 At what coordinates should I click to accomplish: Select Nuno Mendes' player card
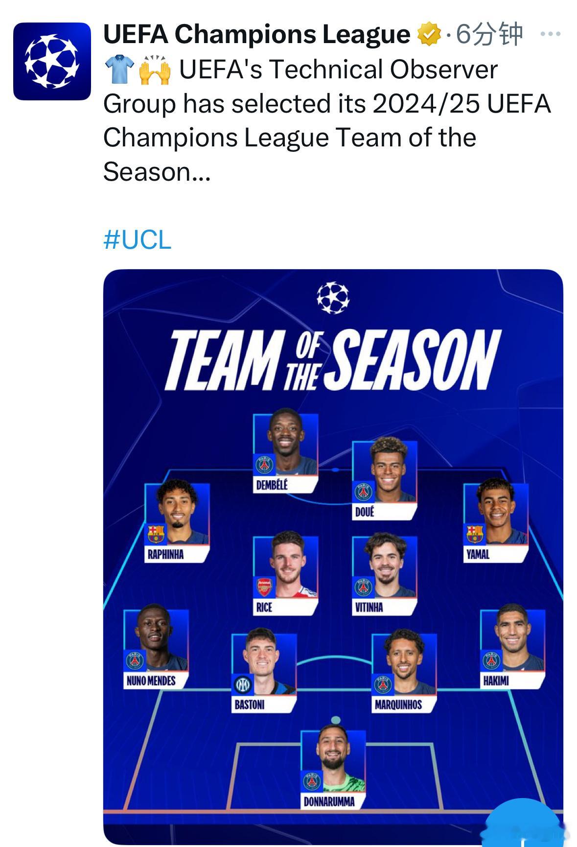click(156, 649)
